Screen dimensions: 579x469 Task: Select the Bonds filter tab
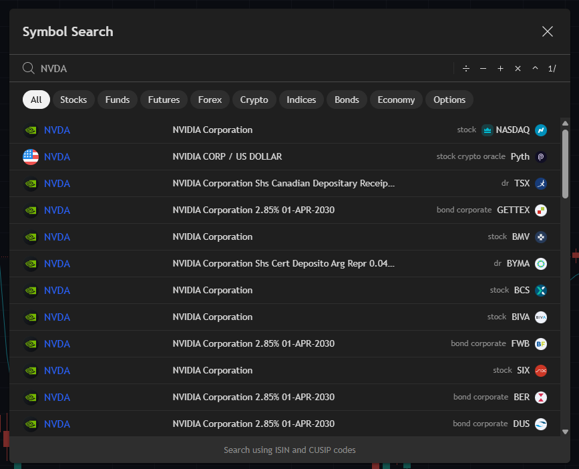(x=347, y=100)
